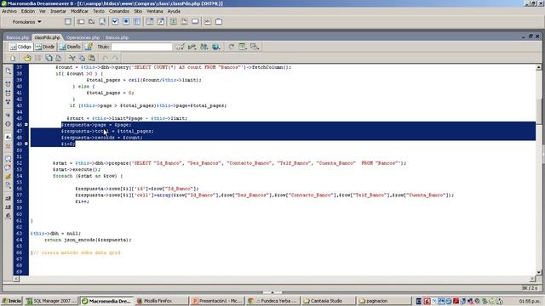545x306 pixels.
Task: Click the Título input field
Action: [141, 47]
